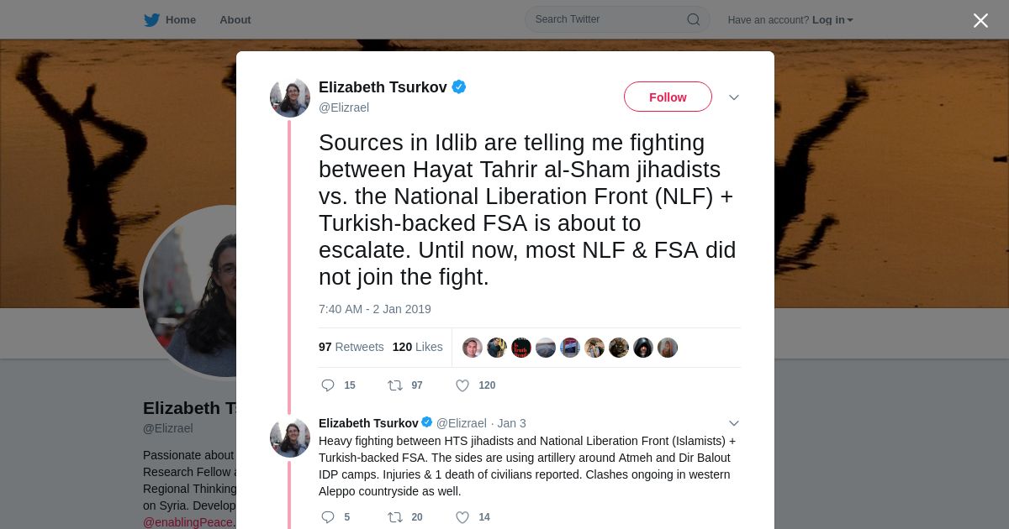
Task: Open the Log in dropdown
Action: click(x=832, y=20)
